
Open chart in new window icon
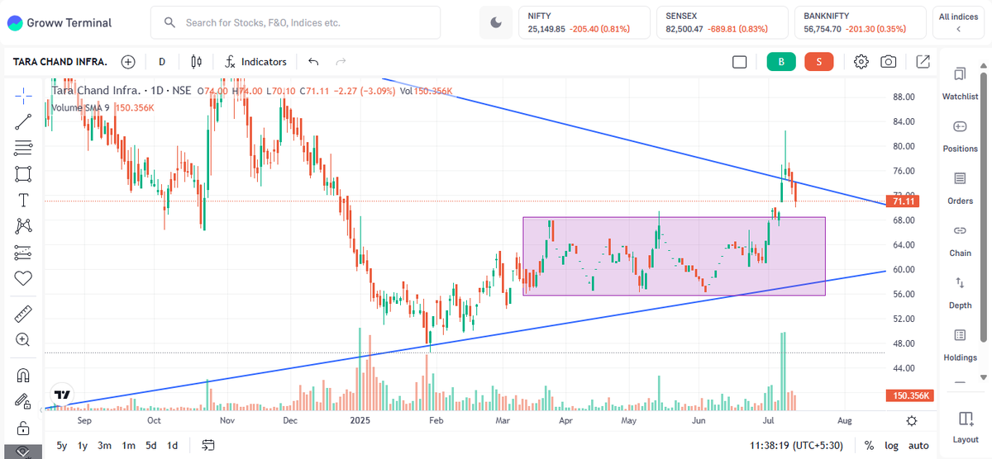pos(923,62)
